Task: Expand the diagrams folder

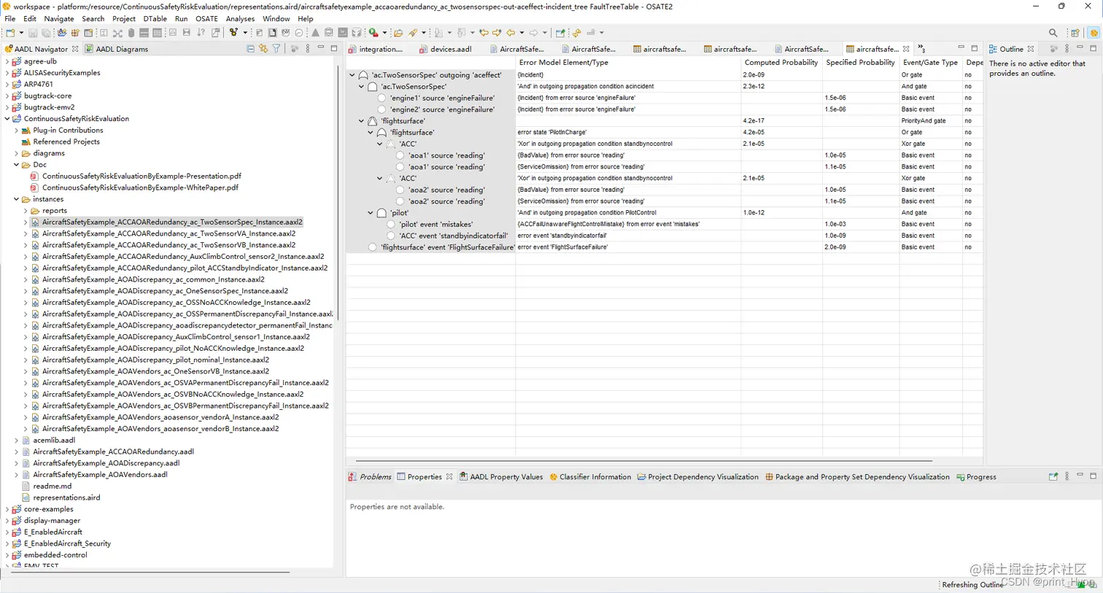Action: point(17,153)
